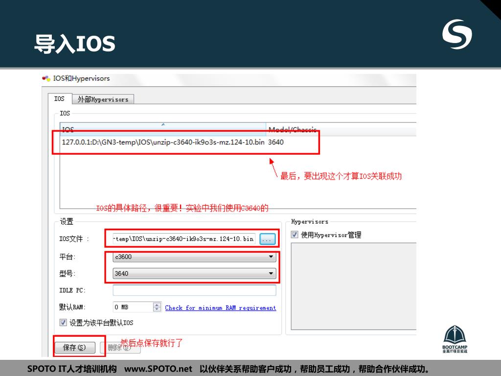The width and height of the screenshot is (501, 376).
Task: Open the 平台 c3600 dropdown
Action: click(194, 257)
